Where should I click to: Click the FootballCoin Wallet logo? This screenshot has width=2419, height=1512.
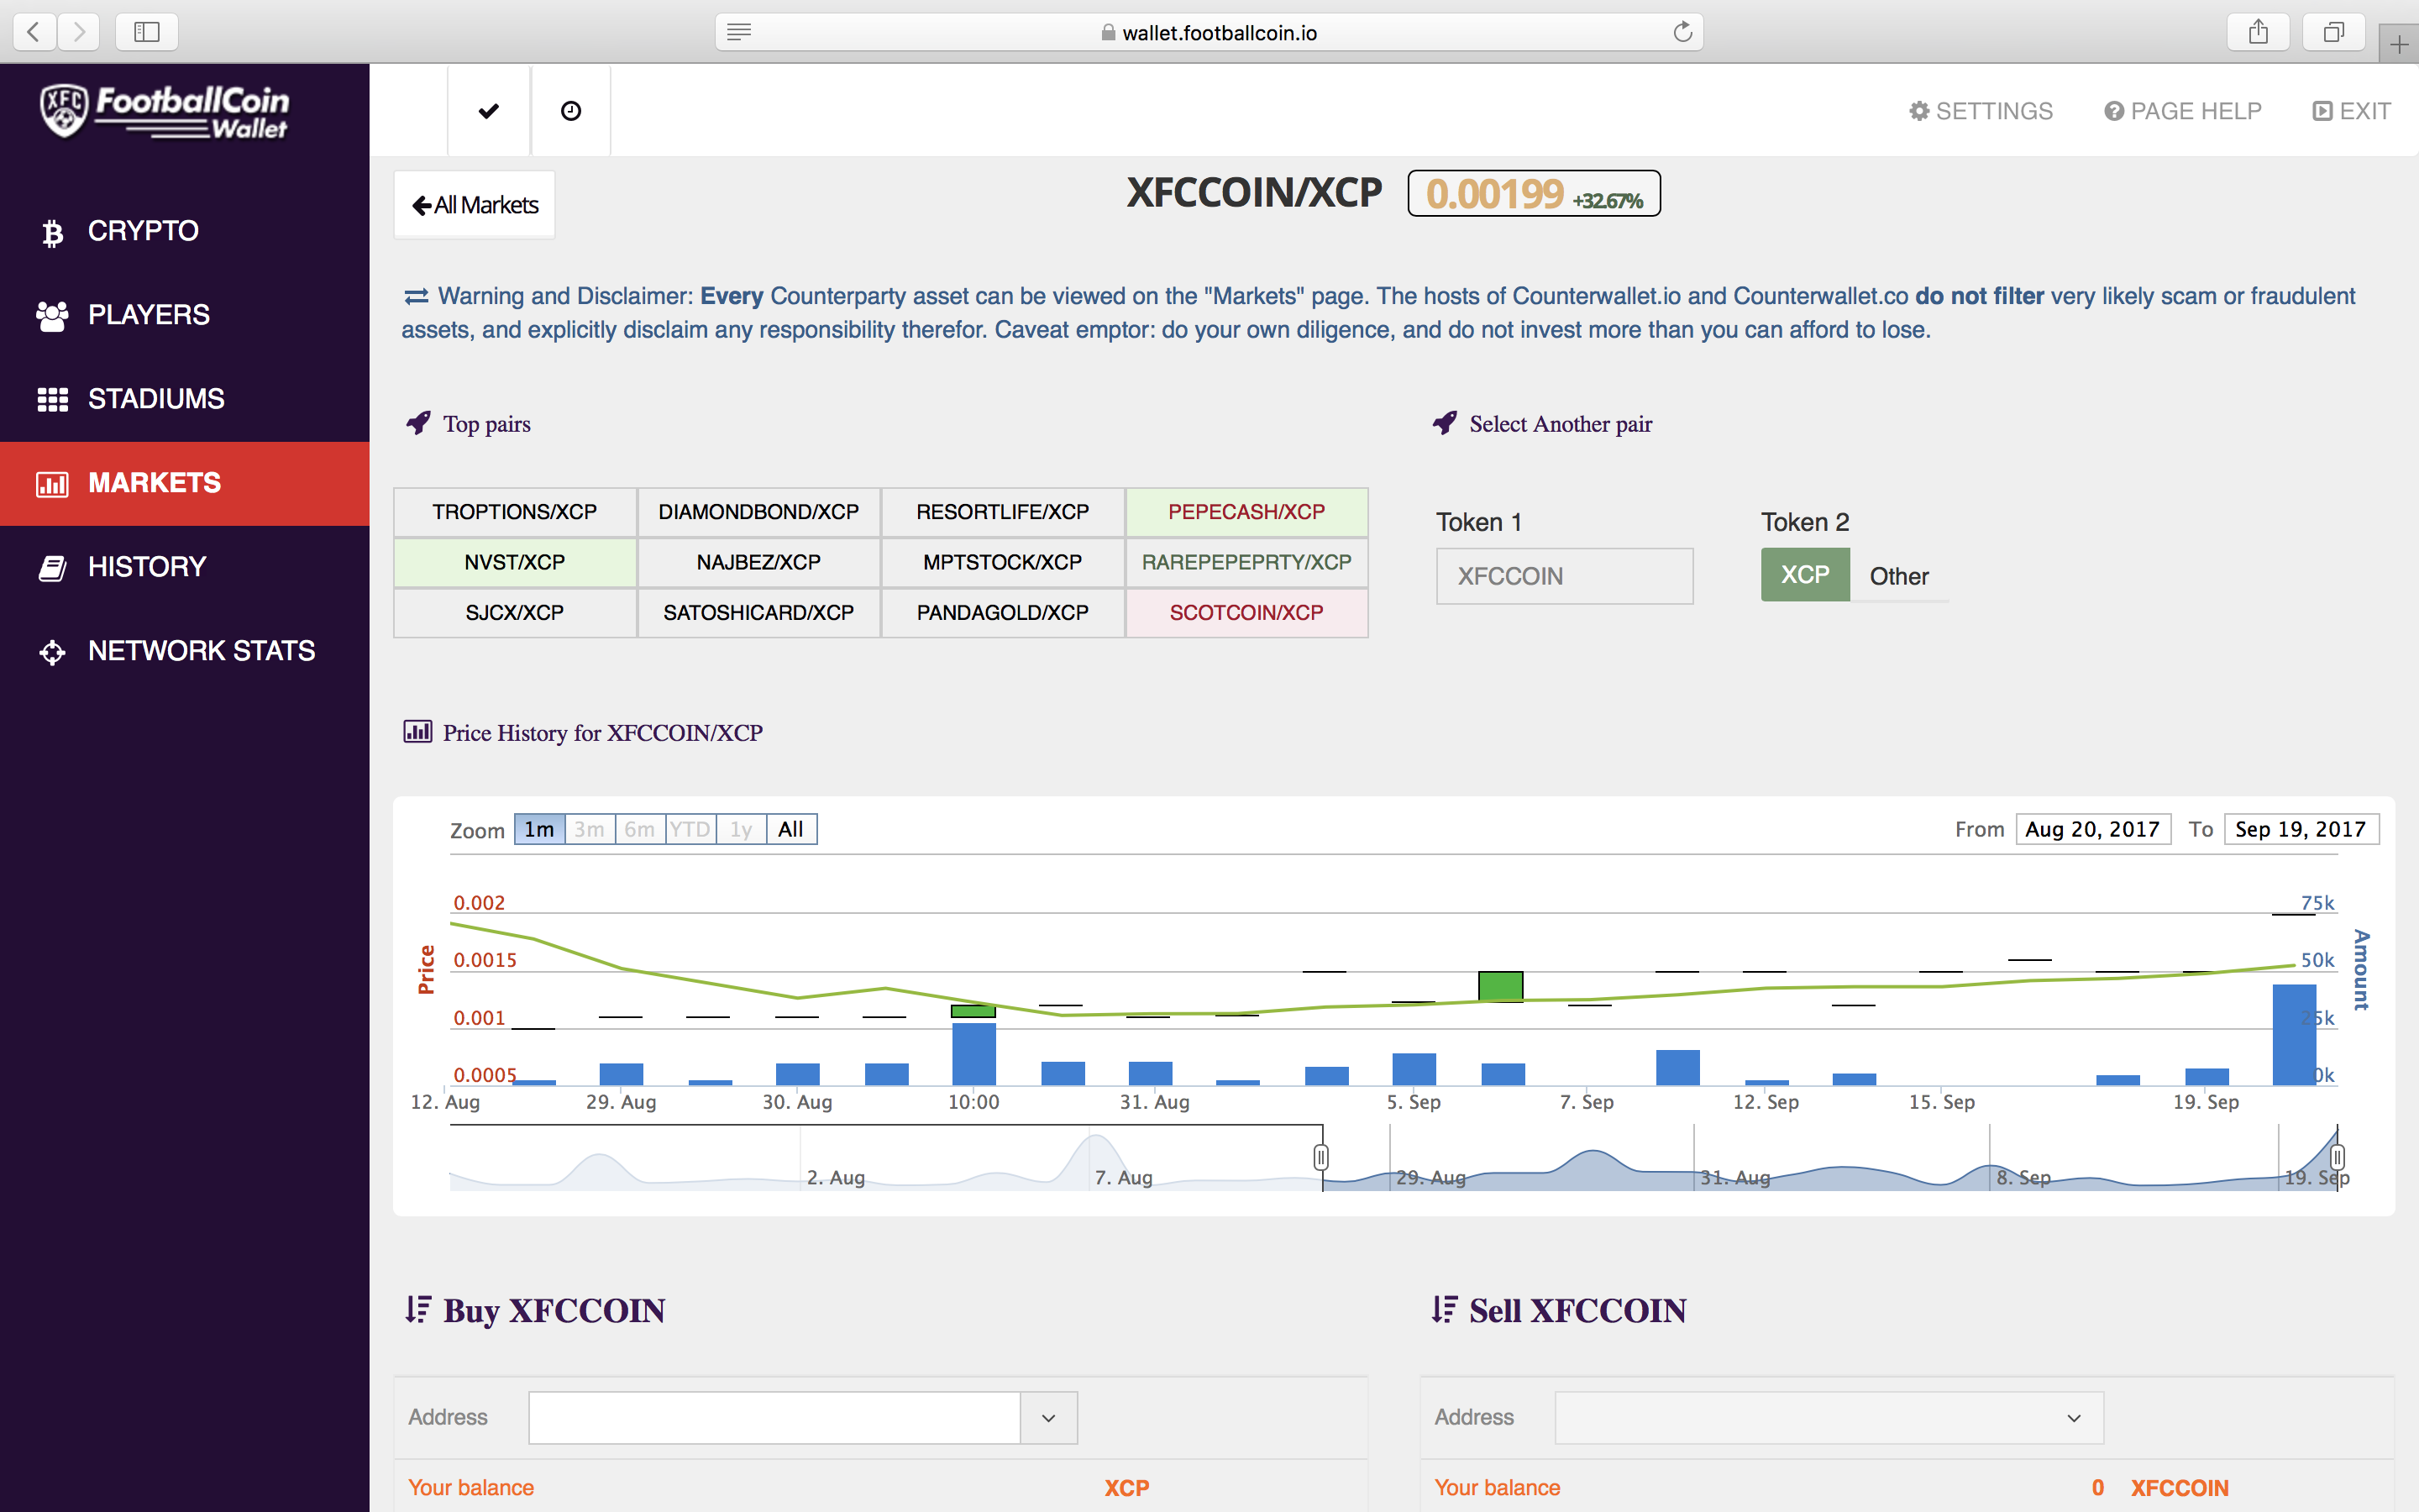coord(165,110)
